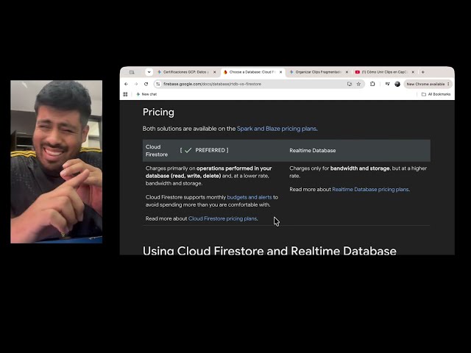Click the Cloud Firestore column header
Image resolution: width=471 pixels, height=353 pixels.
point(157,151)
